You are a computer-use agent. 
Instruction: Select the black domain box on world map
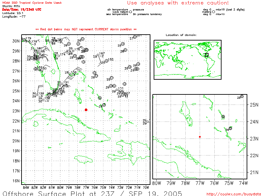click(207, 55)
